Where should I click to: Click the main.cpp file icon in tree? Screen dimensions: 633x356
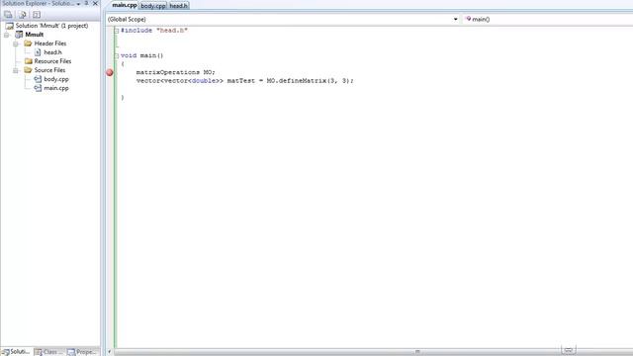(x=38, y=88)
